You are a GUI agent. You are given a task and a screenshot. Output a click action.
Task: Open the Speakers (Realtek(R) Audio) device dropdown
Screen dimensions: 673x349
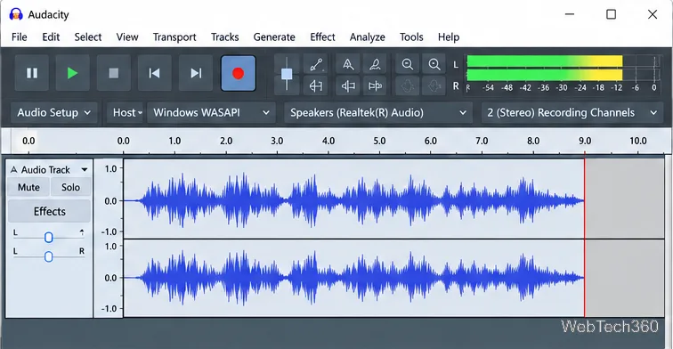coord(378,113)
